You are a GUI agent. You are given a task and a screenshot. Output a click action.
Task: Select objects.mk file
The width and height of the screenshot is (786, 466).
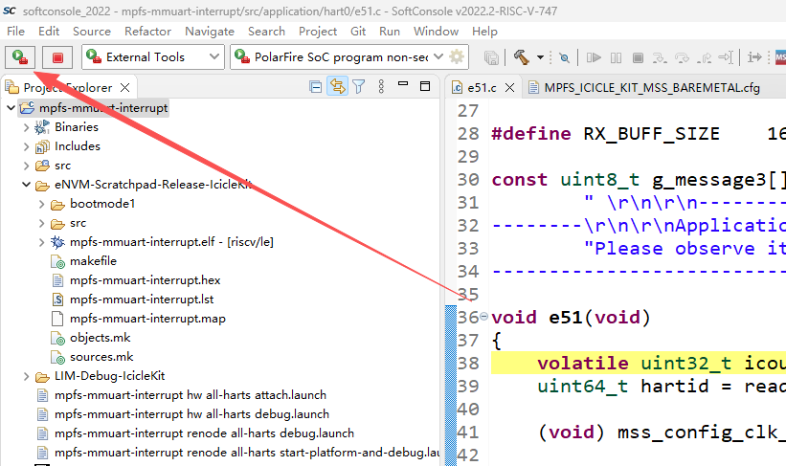(101, 338)
